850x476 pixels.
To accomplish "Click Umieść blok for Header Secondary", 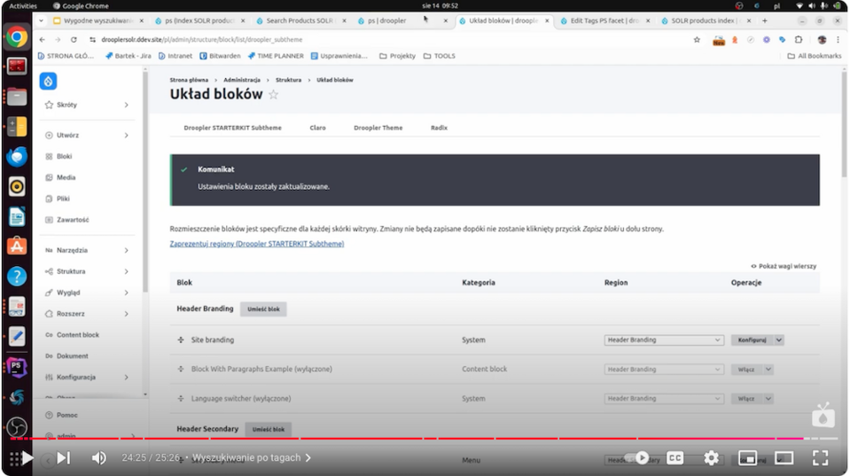I will tap(269, 429).
